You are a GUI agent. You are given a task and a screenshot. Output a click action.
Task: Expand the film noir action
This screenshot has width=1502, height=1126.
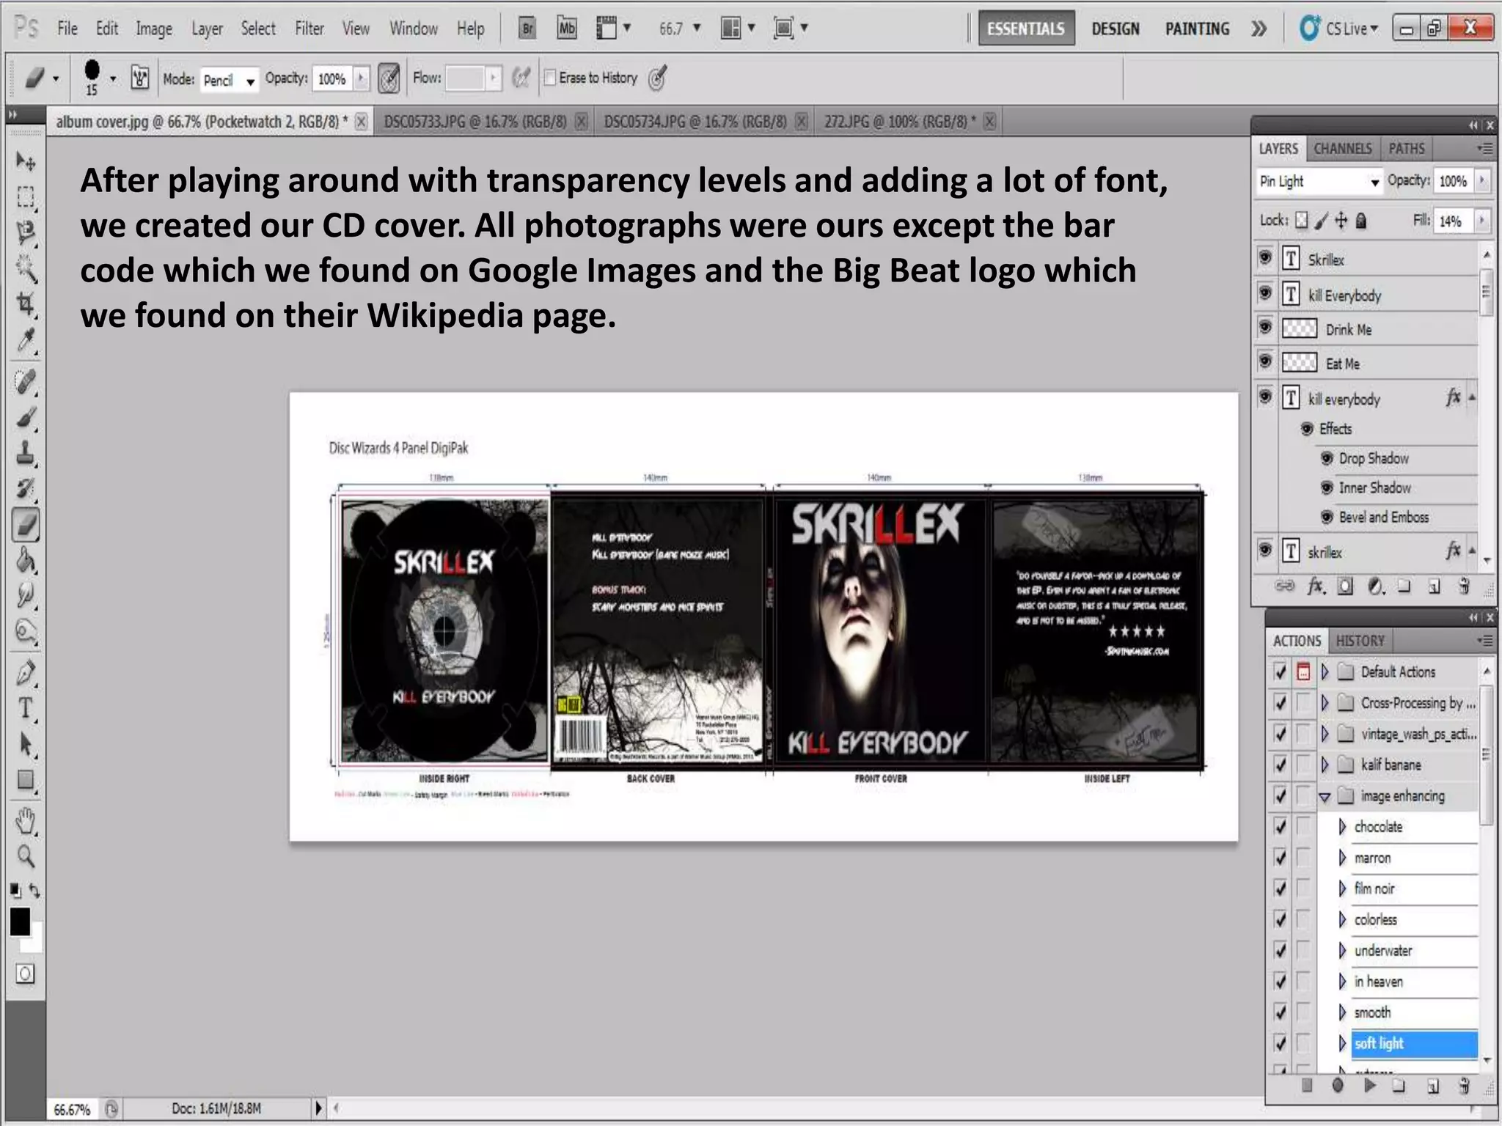pyautogui.click(x=1342, y=888)
